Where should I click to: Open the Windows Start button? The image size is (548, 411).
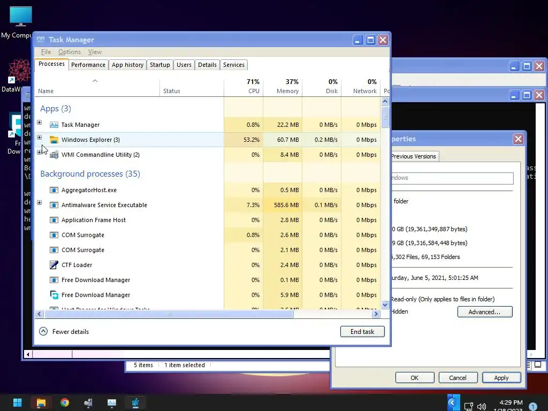pyautogui.click(x=18, y=402)
